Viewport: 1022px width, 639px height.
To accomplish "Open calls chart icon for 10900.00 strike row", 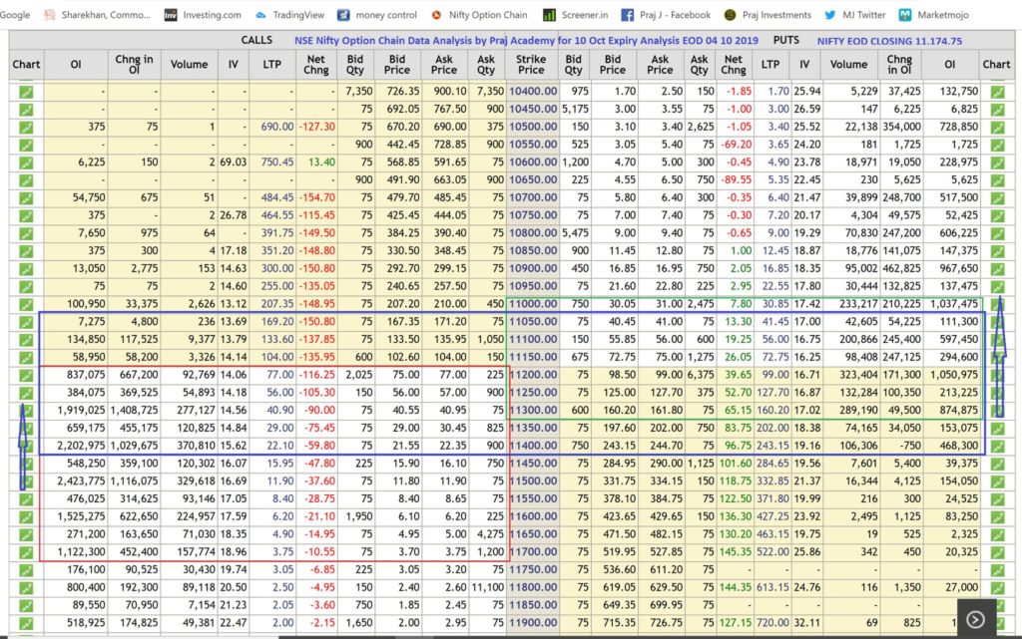I will [x=25, y=269].
